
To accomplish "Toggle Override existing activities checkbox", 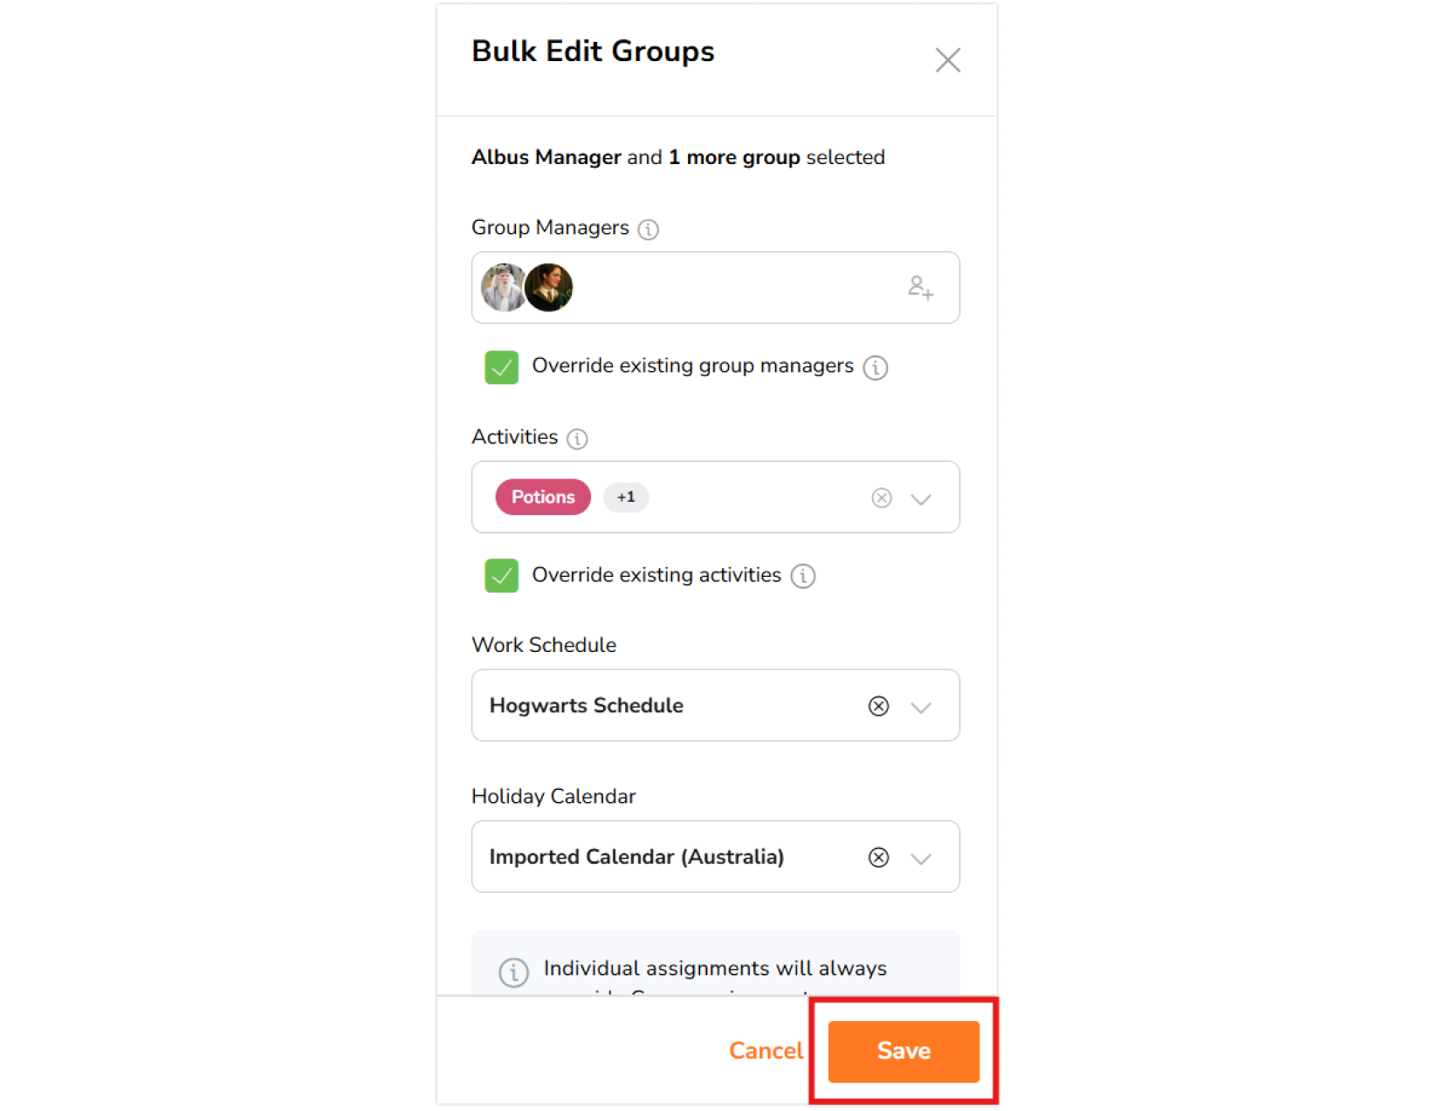I will tap(501, 576).
